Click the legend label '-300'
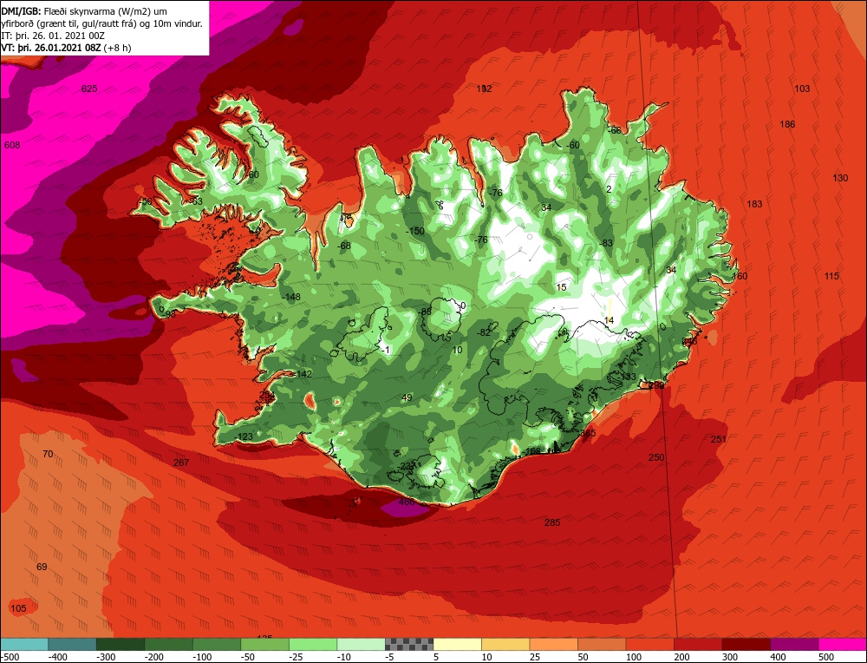The height and width of the screenshot is (663, 867). [x=106, y=657]
